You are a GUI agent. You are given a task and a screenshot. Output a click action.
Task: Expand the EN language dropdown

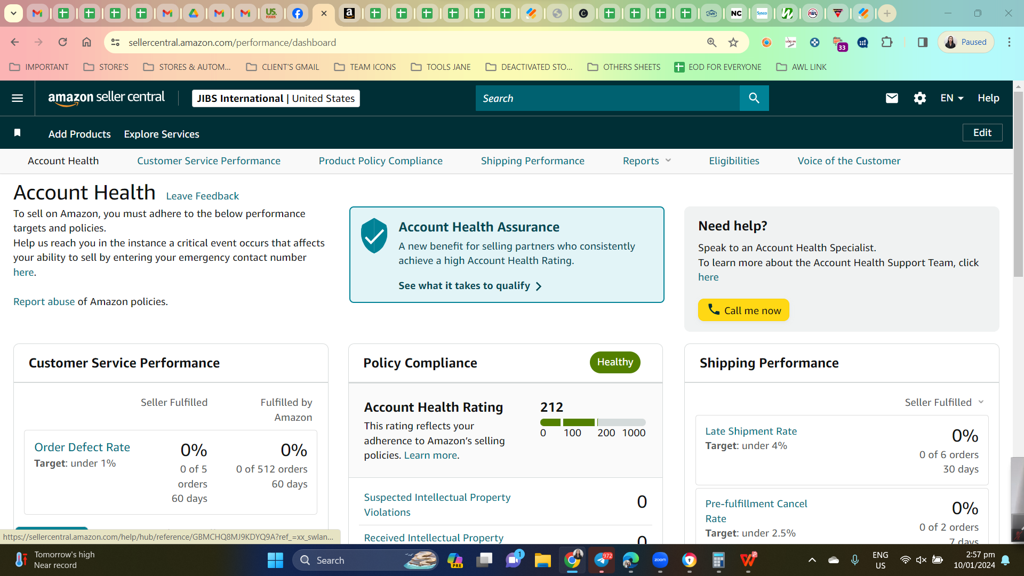[x=952, y=98]
